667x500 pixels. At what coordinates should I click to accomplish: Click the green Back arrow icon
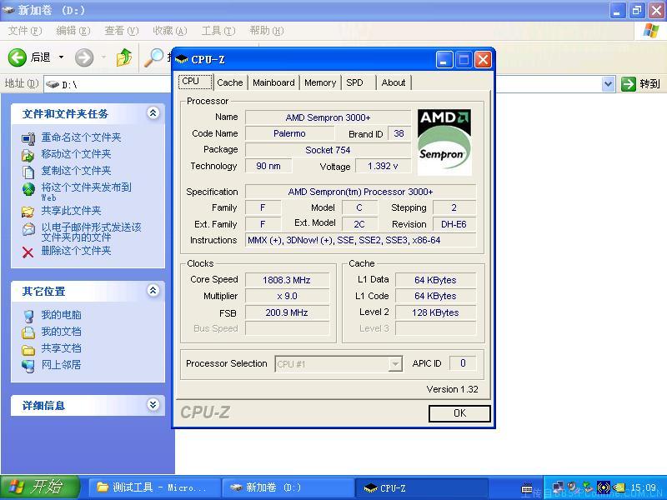18,57
